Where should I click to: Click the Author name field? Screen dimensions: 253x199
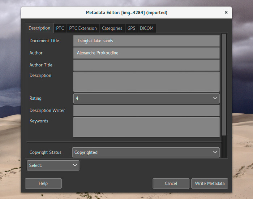click(146, 53)
